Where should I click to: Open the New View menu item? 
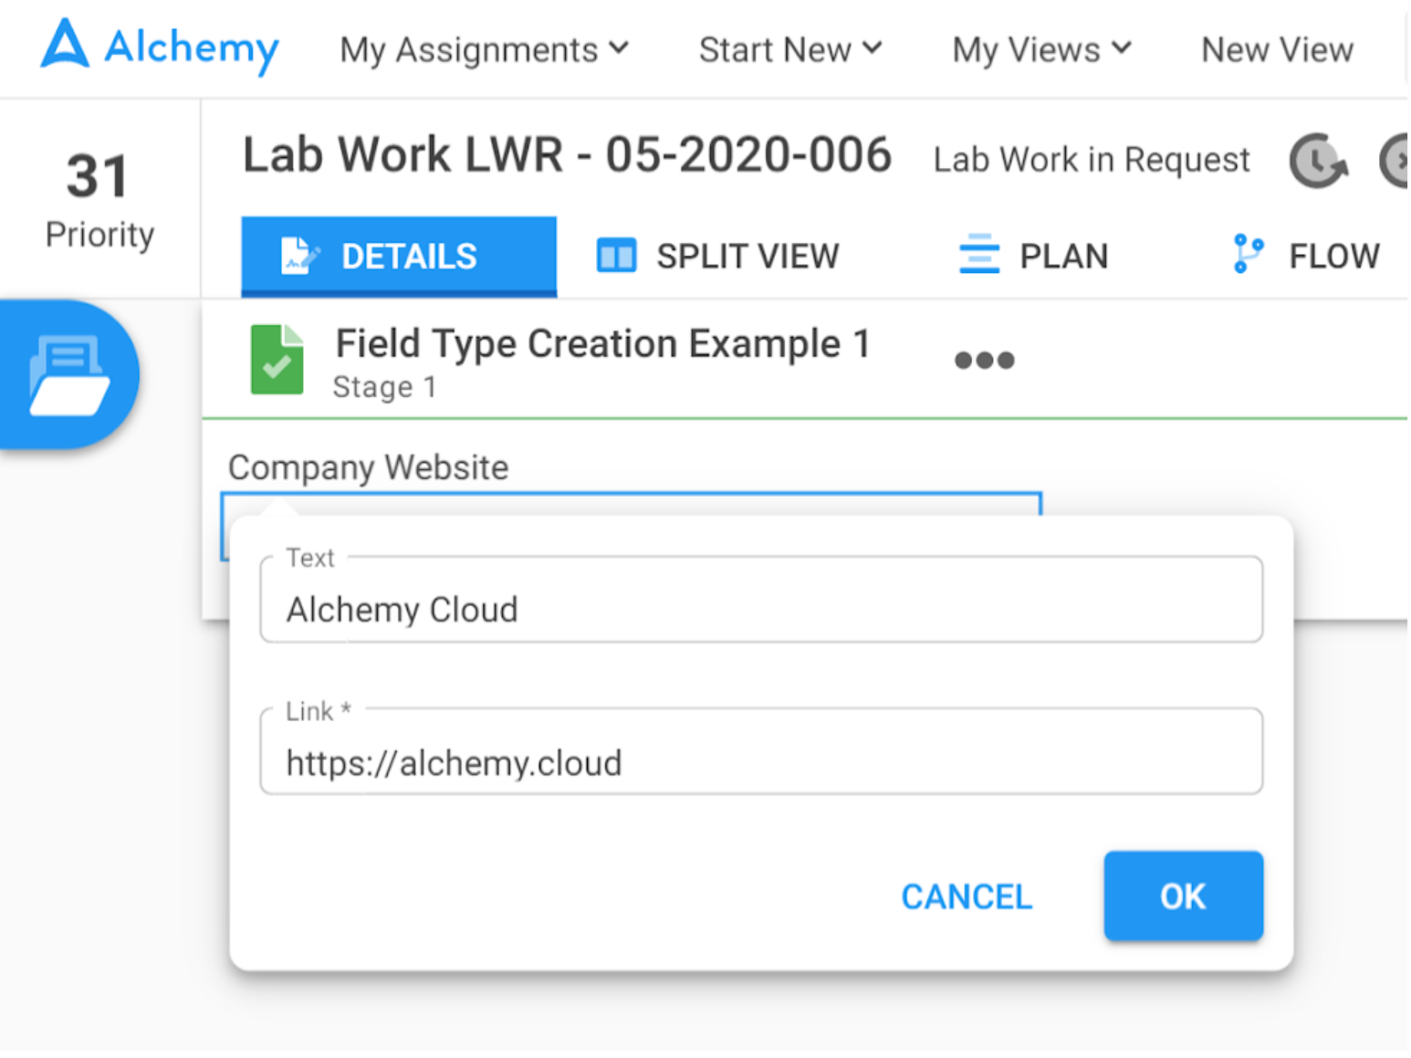click(x=1277, y=49)
